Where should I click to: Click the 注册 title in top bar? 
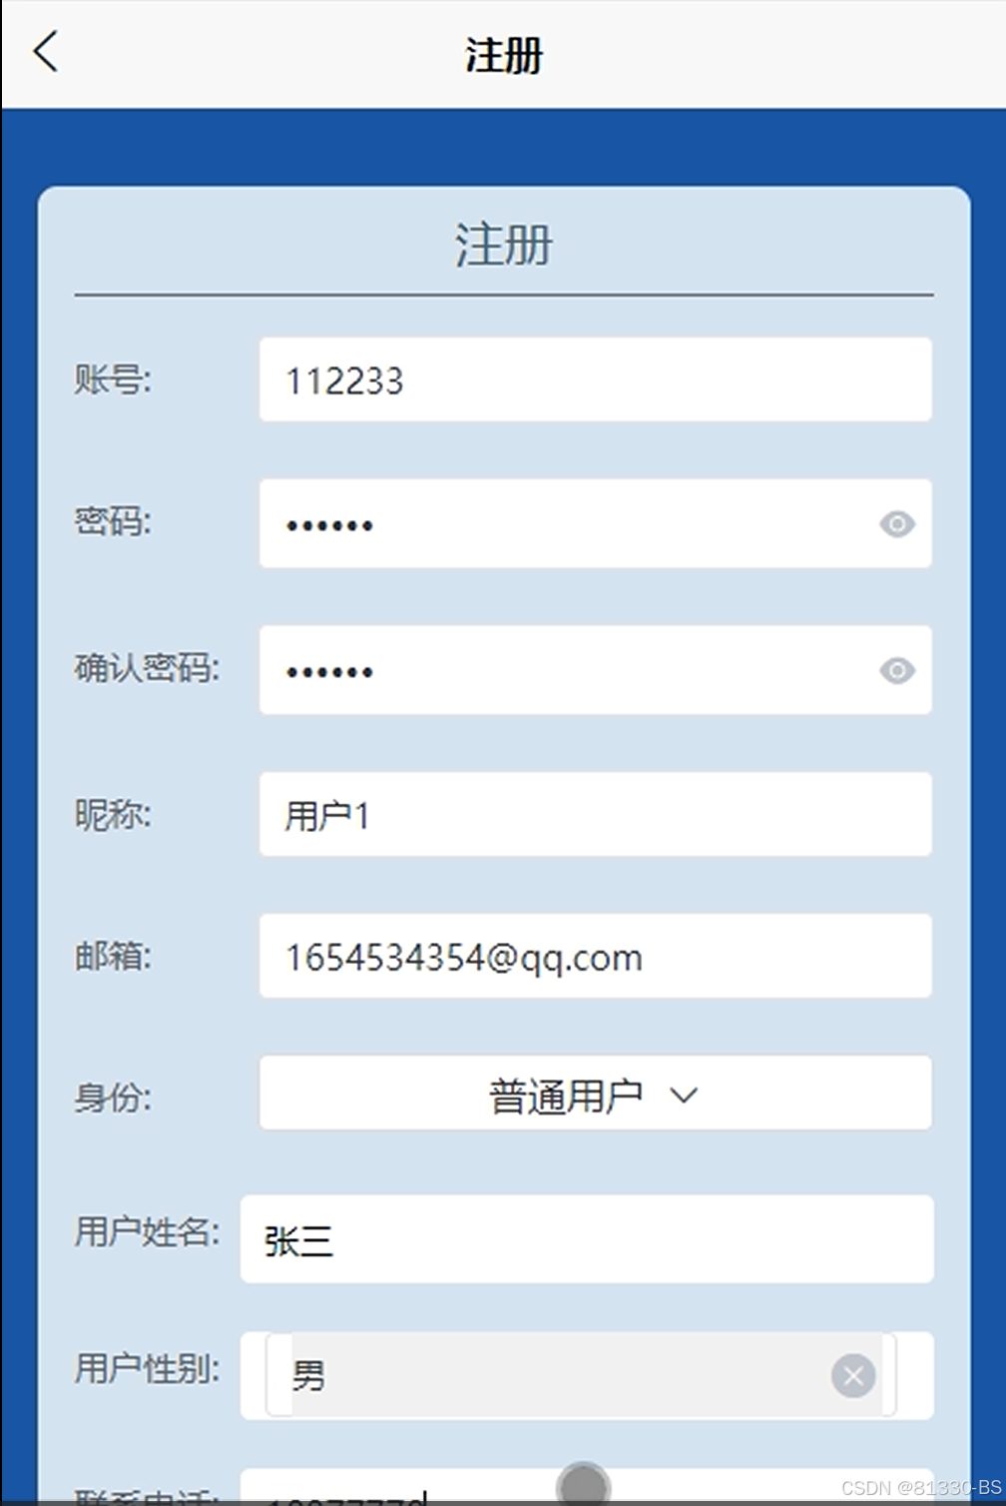503,55
